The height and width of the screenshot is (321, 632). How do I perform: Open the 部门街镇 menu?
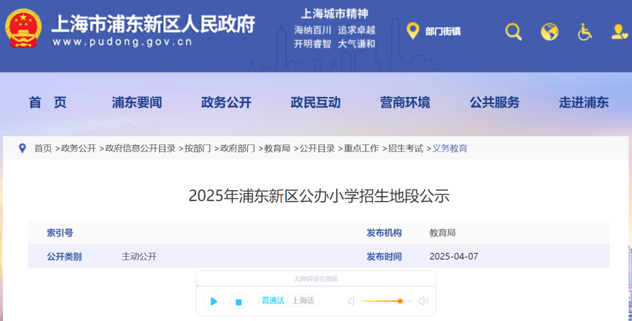click(443, 32)
